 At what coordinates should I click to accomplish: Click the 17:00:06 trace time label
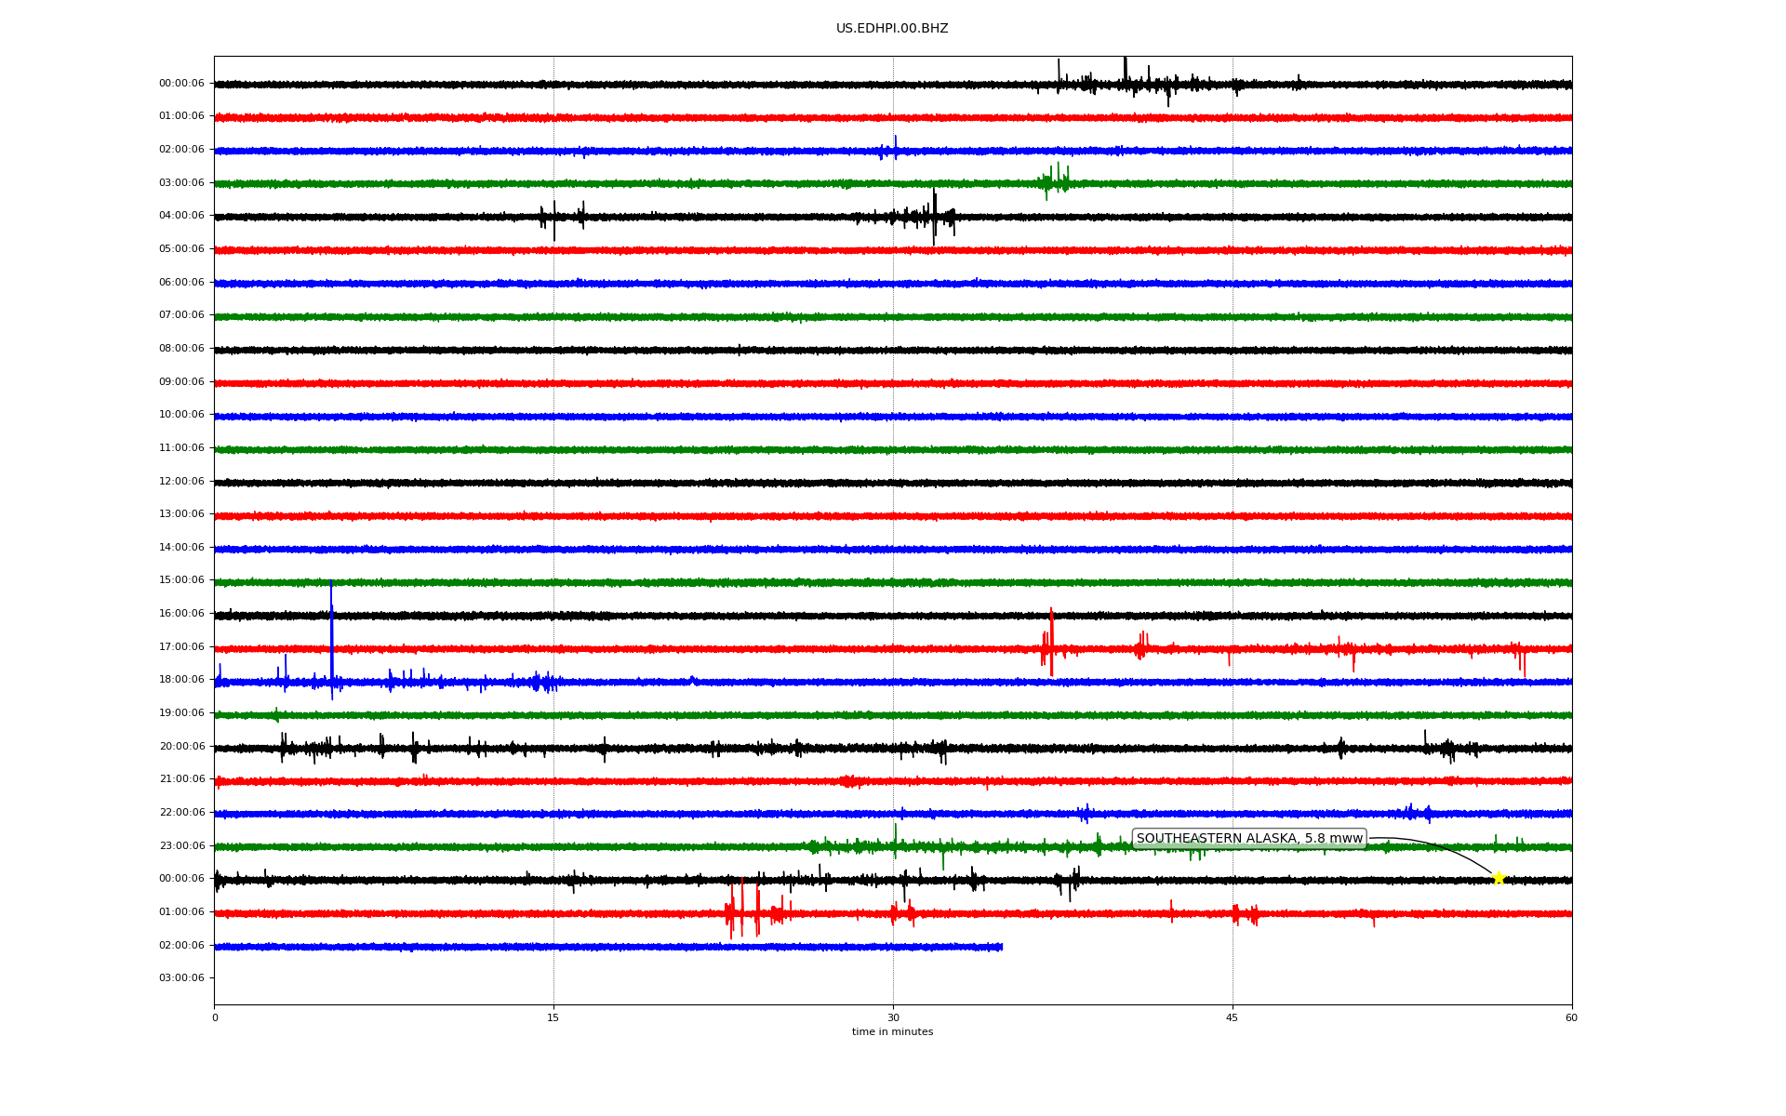181,647
